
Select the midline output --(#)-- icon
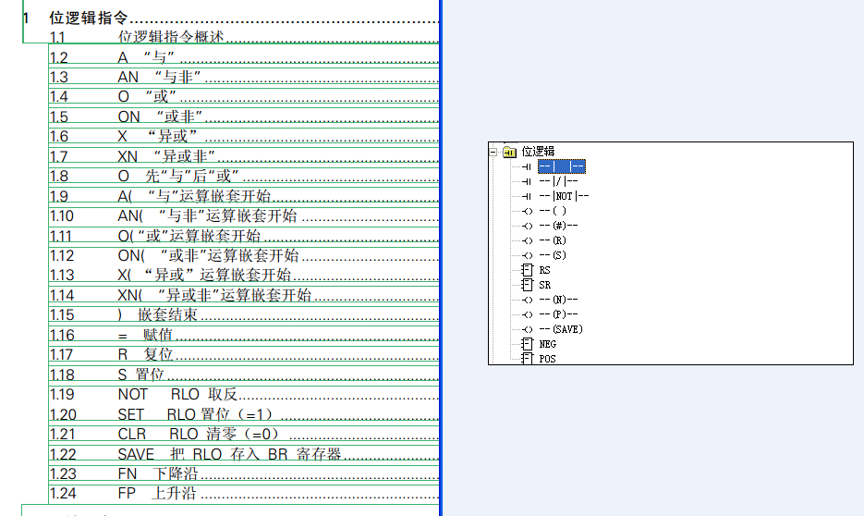(528, 226)
